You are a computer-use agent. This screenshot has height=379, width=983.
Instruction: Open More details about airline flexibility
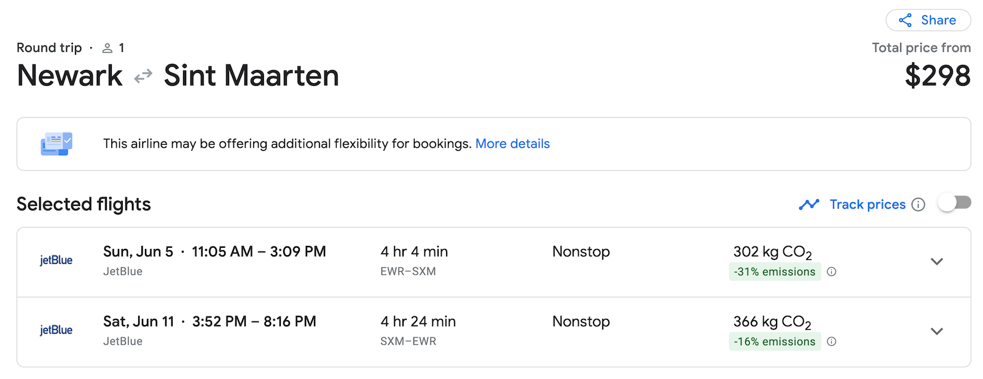pyautogui.click(x=513, y=144)
